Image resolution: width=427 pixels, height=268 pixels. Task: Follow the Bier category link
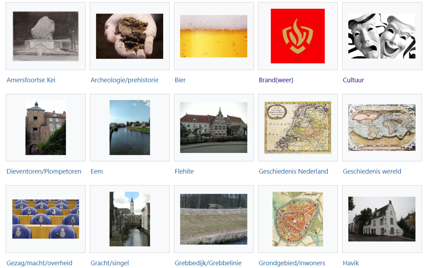(180, 80)
